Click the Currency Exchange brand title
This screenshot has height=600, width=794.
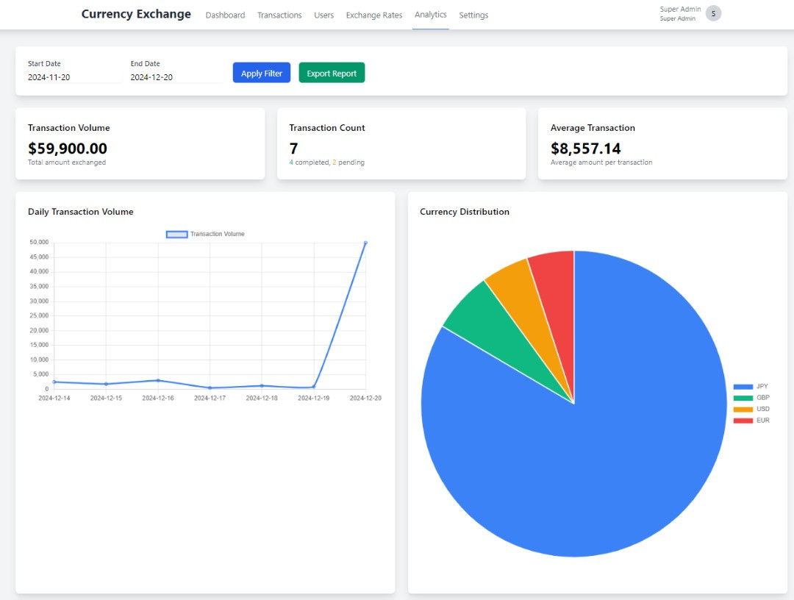(136, 14)
